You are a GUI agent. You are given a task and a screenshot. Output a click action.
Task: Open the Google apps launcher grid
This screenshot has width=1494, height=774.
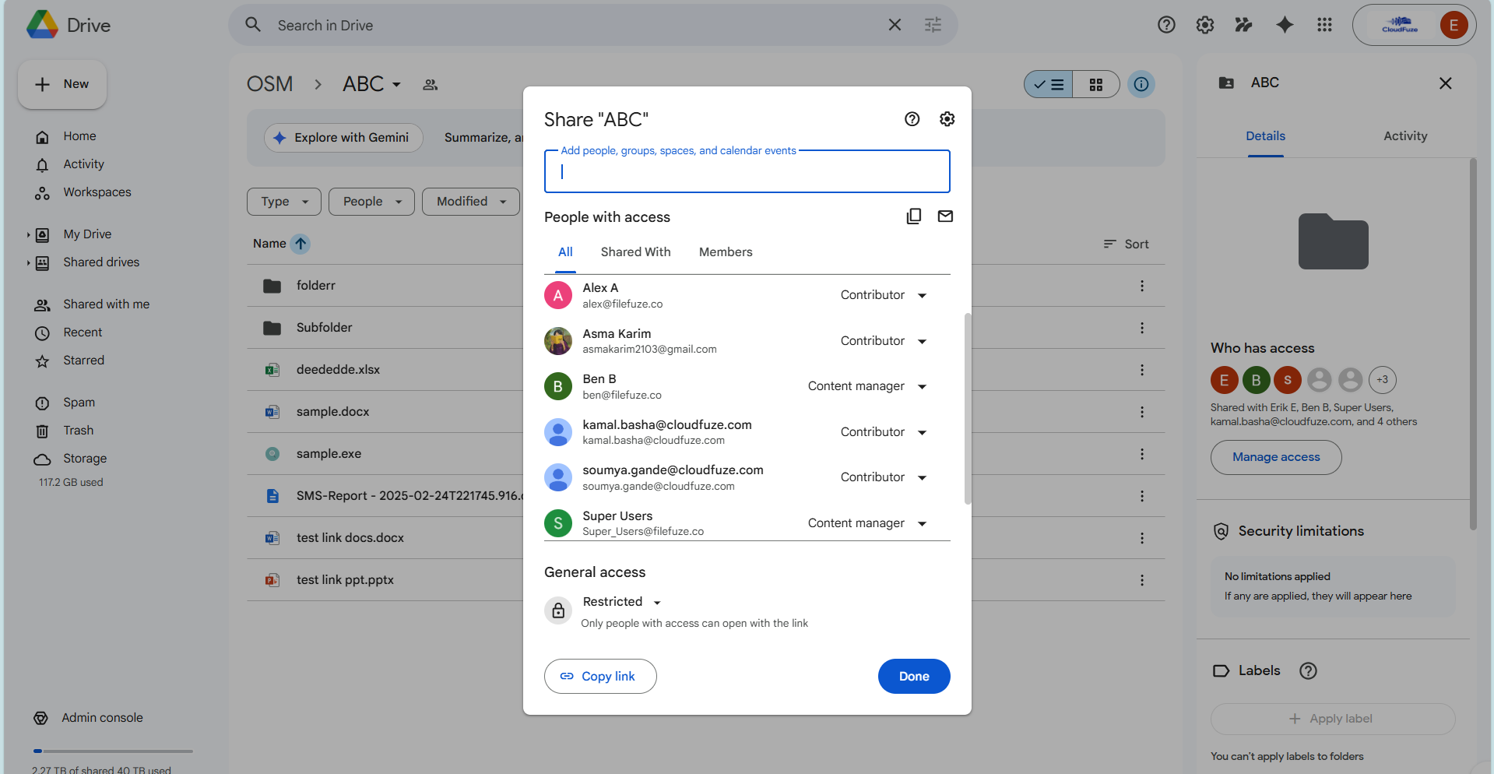pyautogui.click(x=1324, y=25)
